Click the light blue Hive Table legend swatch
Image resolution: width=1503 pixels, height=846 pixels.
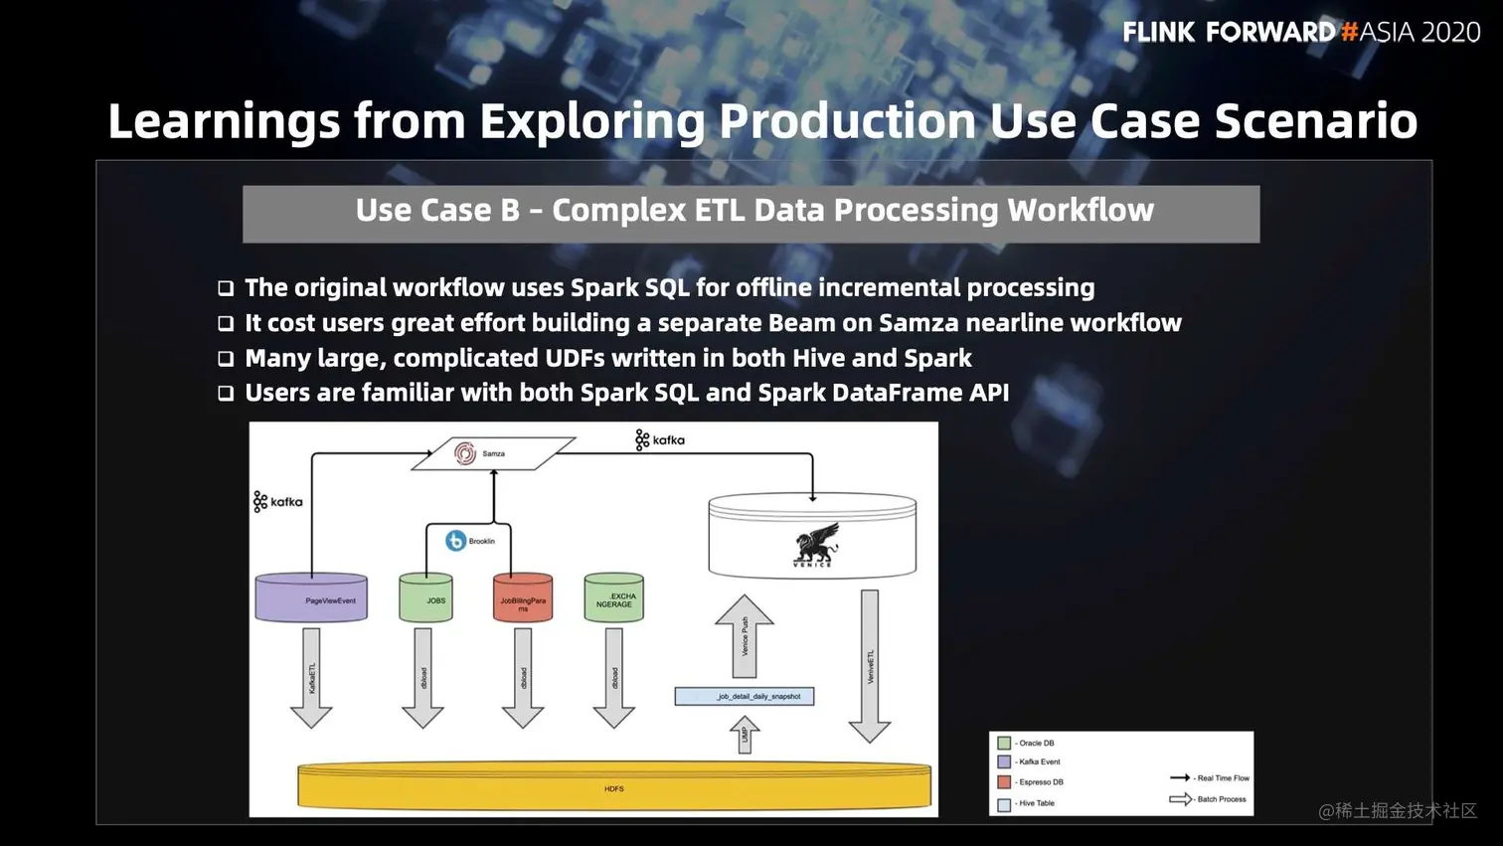(x=1004, y=804)
